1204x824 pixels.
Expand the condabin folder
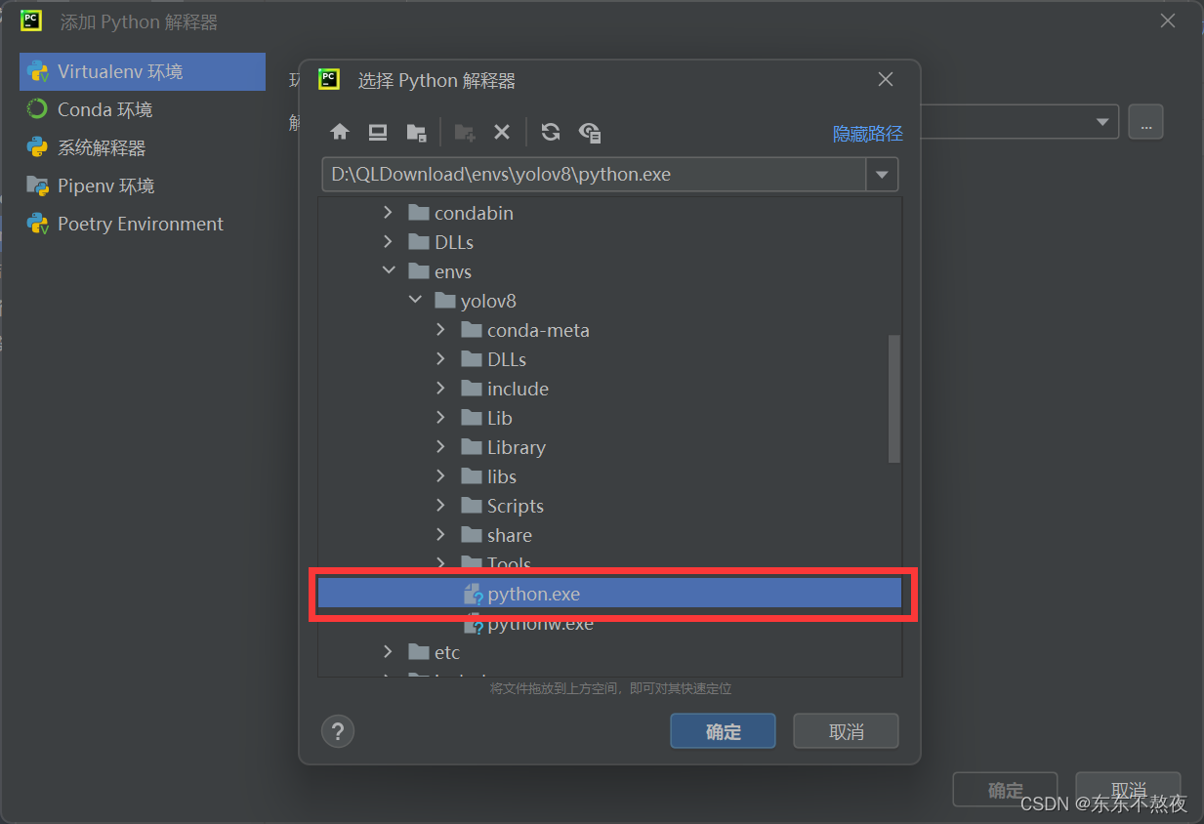point(388,213)
